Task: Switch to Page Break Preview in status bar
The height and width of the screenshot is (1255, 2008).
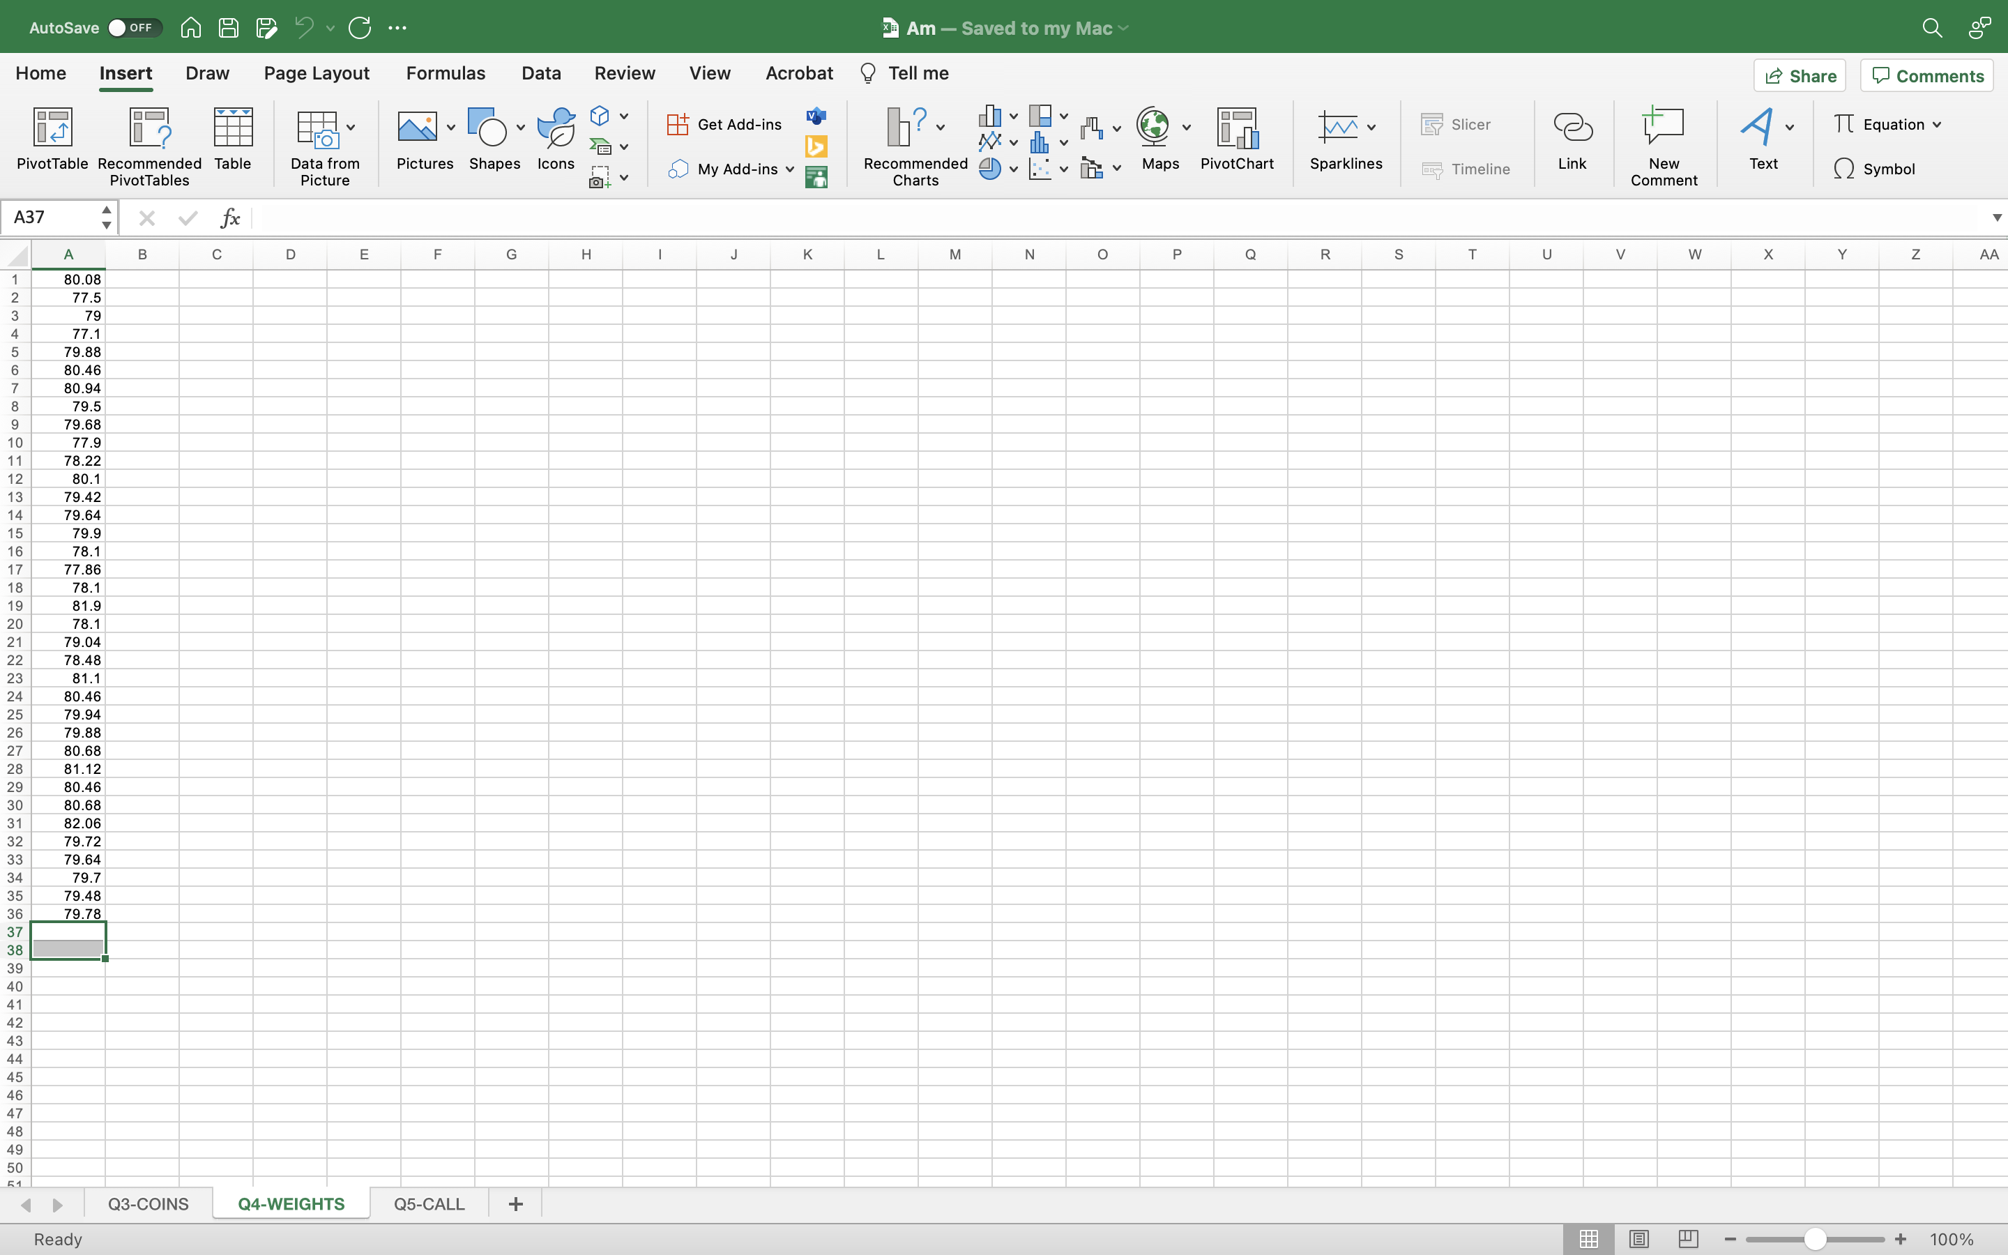Action: tap(1688, 1238)
